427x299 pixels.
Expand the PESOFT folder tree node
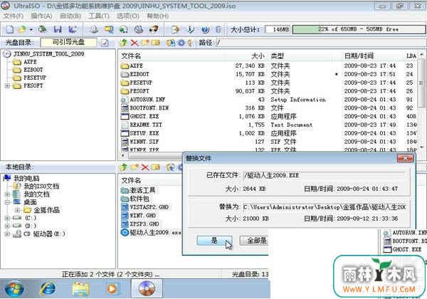pos(7,85)
